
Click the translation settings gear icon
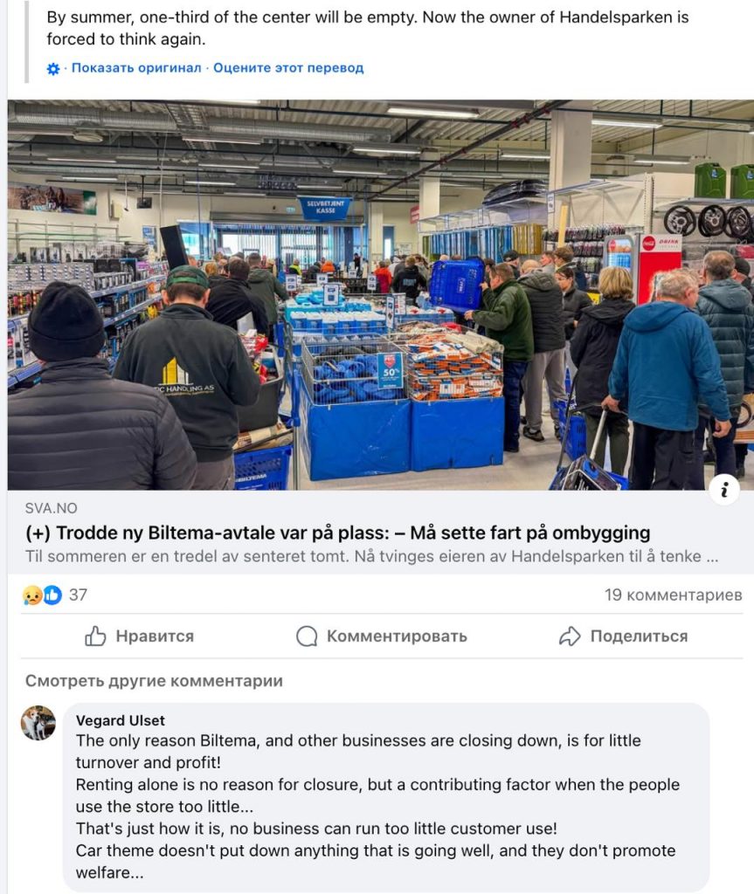tap(53, 69)
